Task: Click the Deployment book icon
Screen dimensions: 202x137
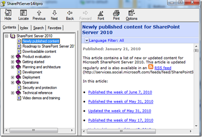Action: (x=18, y=77)
